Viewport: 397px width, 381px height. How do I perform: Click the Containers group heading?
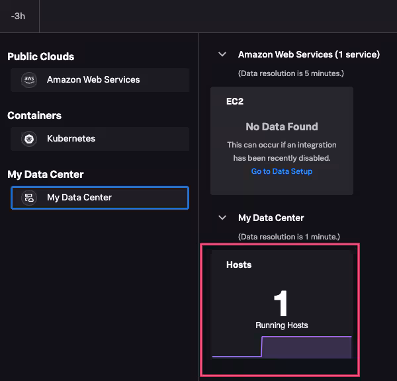pyautogui.click(x=34, y=116)
